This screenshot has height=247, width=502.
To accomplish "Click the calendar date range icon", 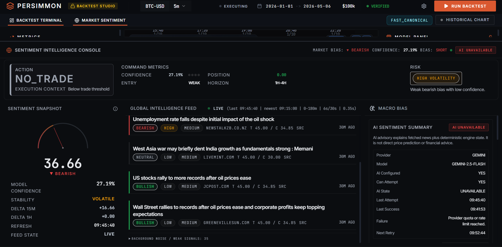I will click(260, 6).
